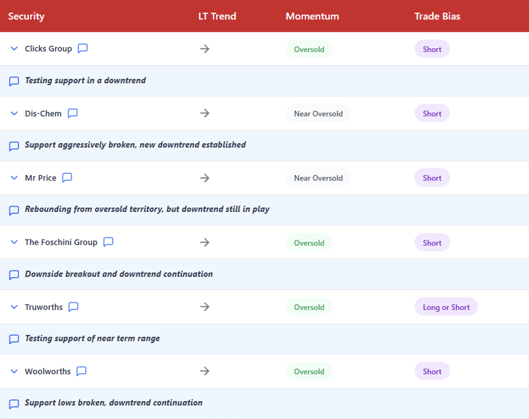Open comment icon next to Clicks Group
The width and height of the screenshot is (529, 419).
pyautogui.click(x=83, y=48)
